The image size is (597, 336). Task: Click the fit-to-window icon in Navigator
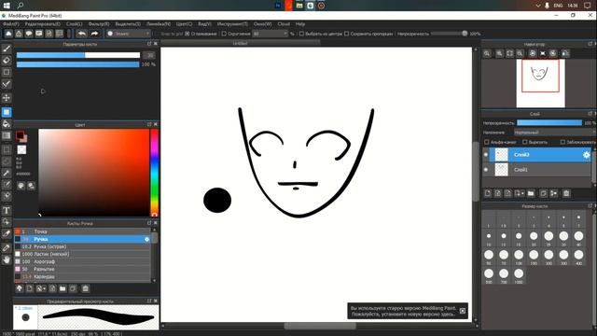pos(509,54)
